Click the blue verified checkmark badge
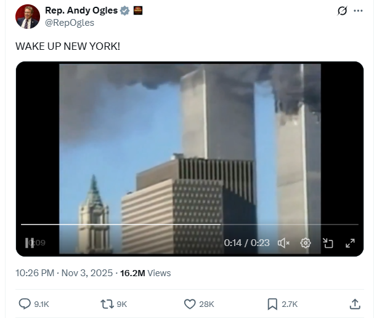This screenshot has width=374, height=318. tap(124, 10)
